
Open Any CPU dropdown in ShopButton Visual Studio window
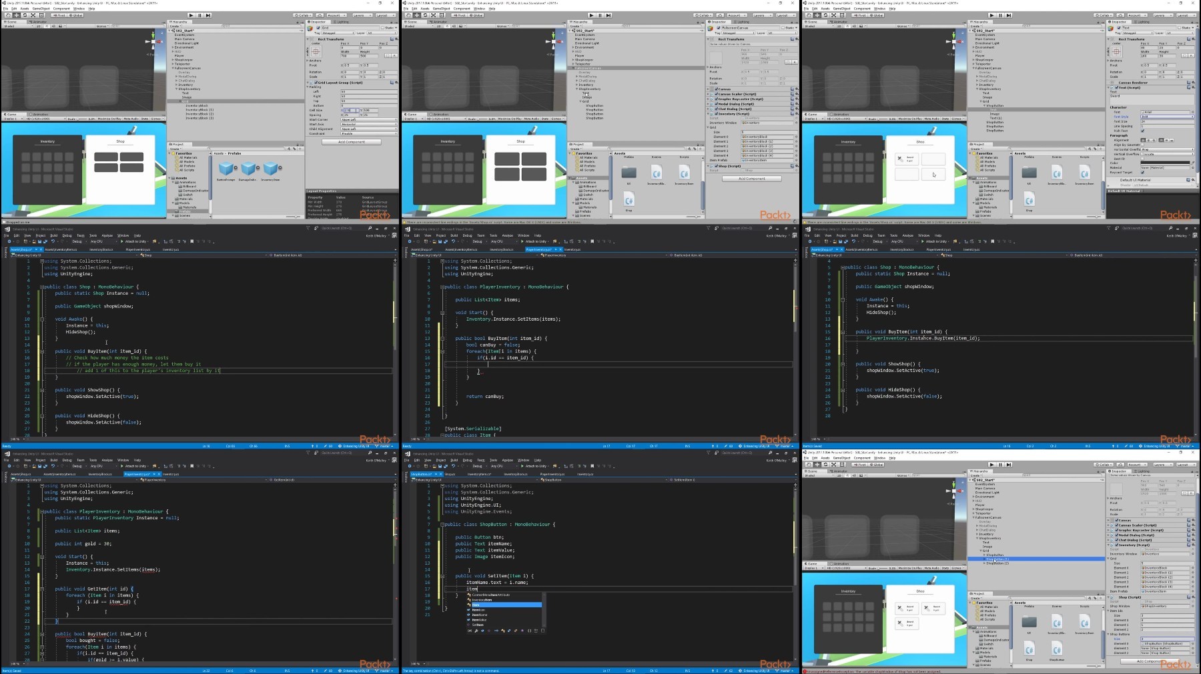point(504,466)
